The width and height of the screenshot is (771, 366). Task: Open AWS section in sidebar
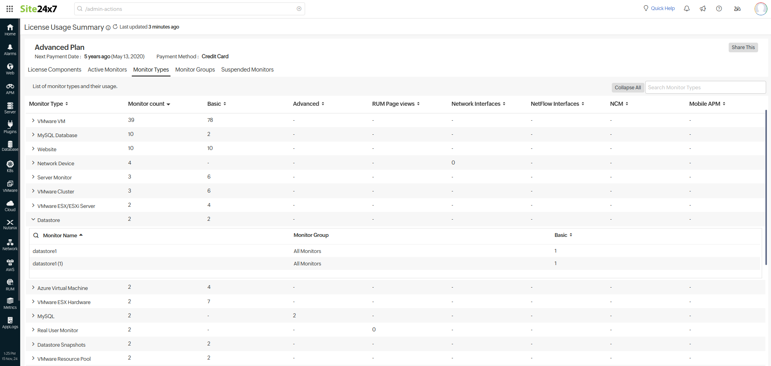coord(10,265)
